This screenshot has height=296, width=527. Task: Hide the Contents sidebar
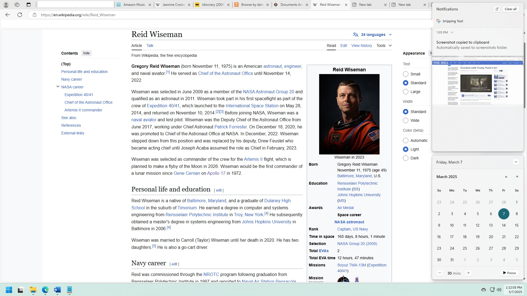[x=86, y=53]
